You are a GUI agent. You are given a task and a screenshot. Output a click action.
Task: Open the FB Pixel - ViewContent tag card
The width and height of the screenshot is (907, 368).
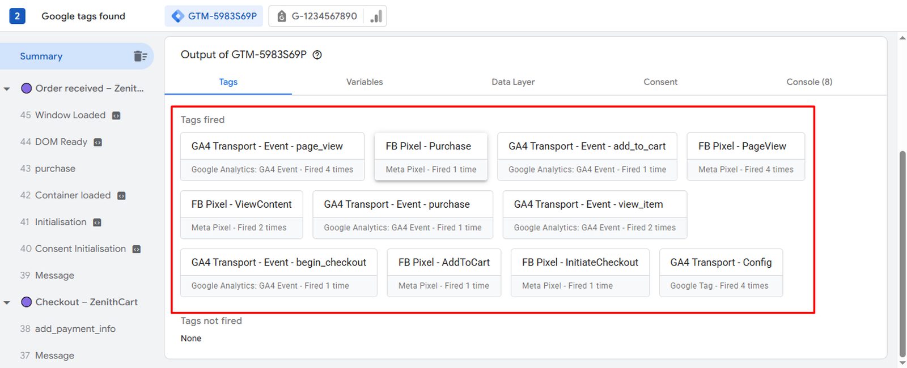[241, 215]
